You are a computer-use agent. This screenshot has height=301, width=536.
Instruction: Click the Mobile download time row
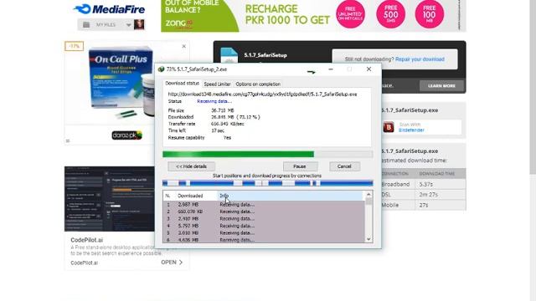(423, 205)
